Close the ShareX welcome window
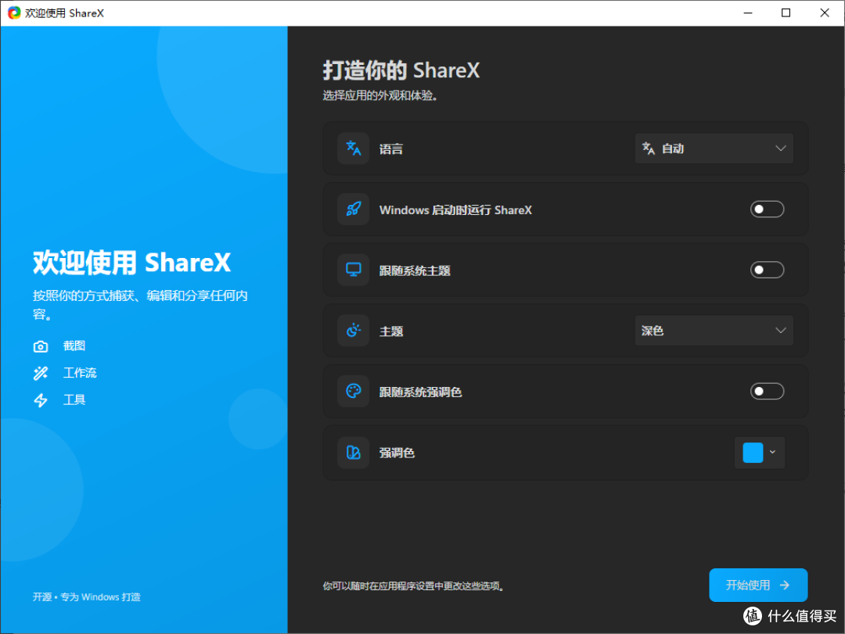845x634 pixels. pos(825,13)
